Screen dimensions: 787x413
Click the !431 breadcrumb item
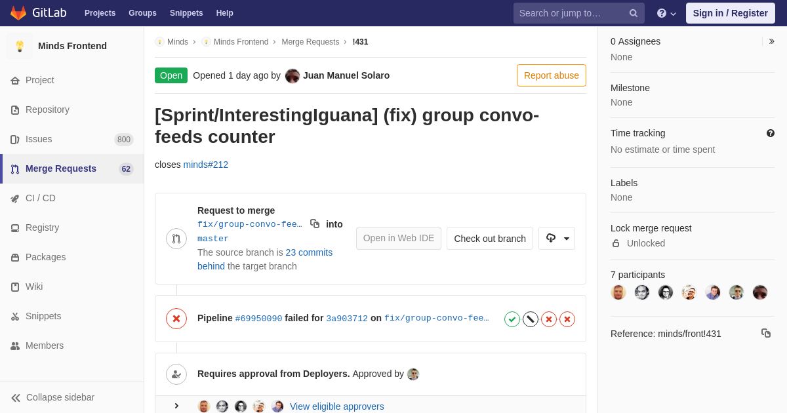(360, 42)
